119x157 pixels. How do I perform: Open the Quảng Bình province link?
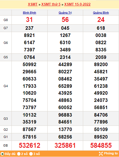(101, 13)
